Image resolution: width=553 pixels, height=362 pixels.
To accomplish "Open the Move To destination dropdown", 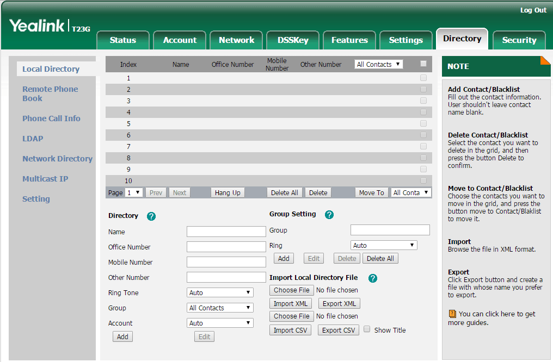I will click(x=411, y=192).
